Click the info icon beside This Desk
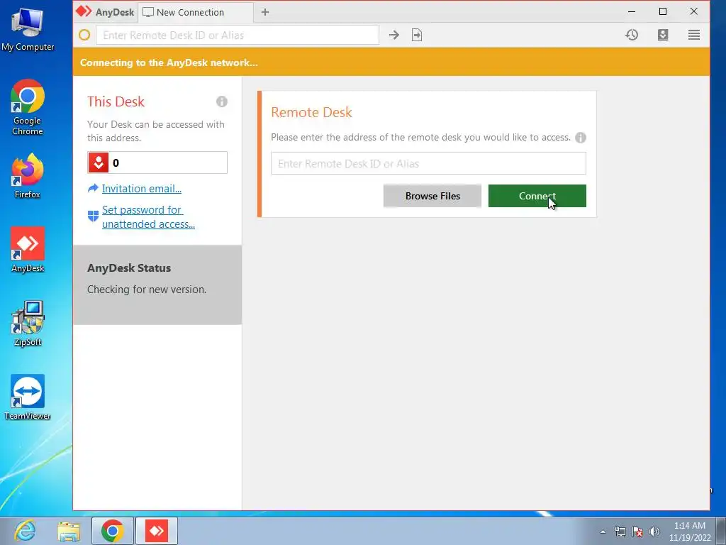This screenshot has height=545, width=726. [x=222, y=101]
